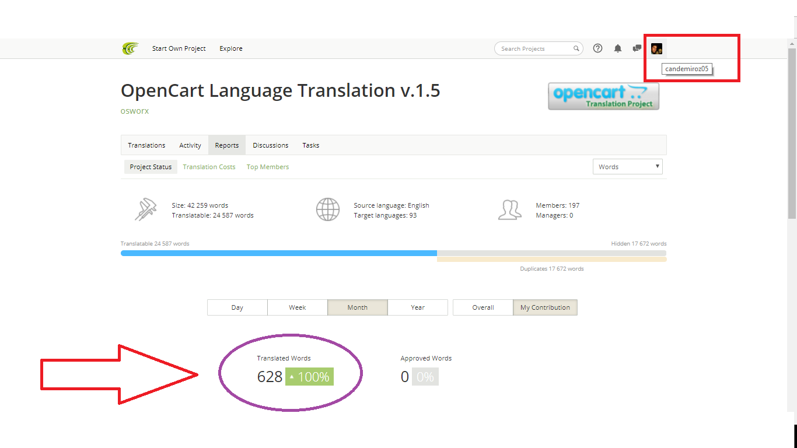Click 'Hidden 17 672 words' label
Viewport: 797px width, 448px height.
[x=639, y=244]
